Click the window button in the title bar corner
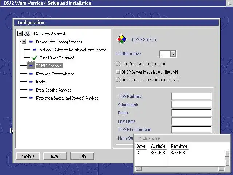The image size is (233, 175). (x=229, y=3)
